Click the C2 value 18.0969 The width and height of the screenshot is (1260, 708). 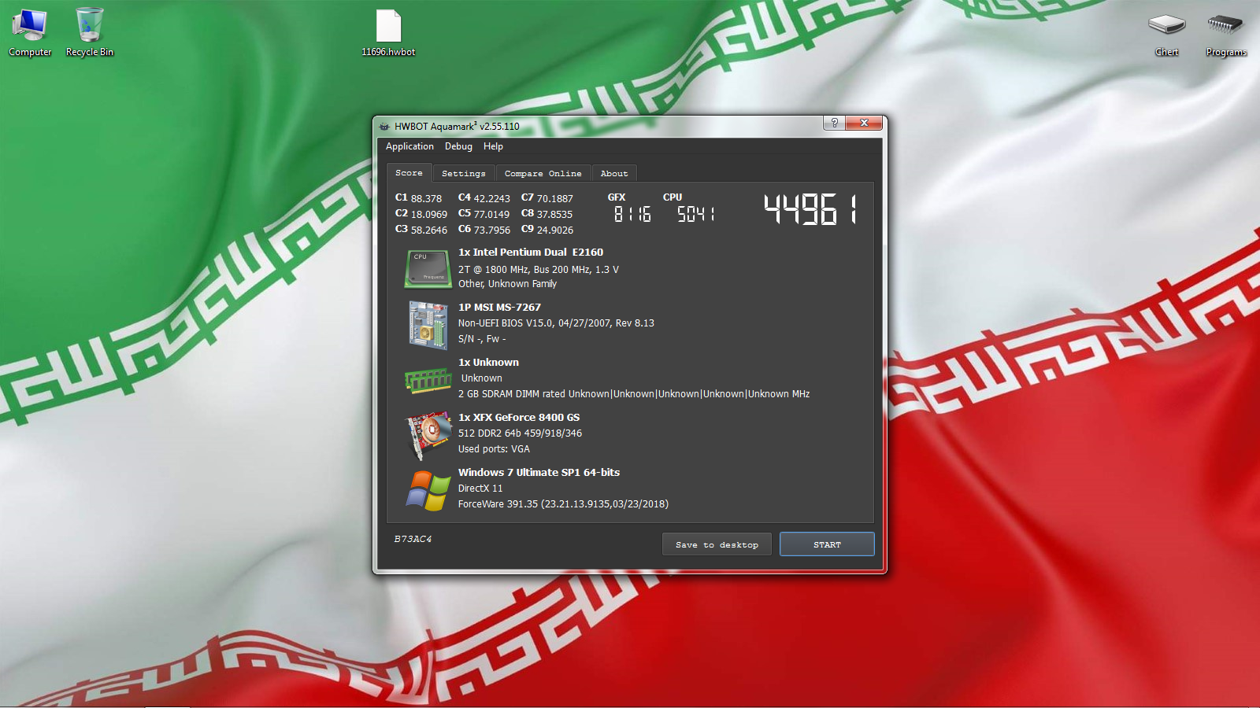[428, 215]
